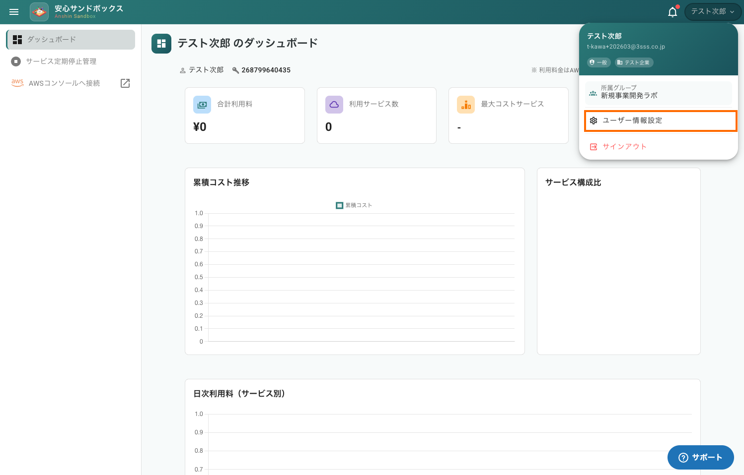Click email t-kawa+202603@3sss.co.jp in the menu
Image resolution: width=744 pixels, height=475 pixels.
(626, 47)
